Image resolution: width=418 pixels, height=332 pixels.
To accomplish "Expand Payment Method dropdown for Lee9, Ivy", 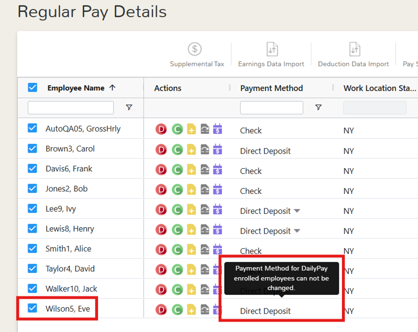I will [297, 211].
